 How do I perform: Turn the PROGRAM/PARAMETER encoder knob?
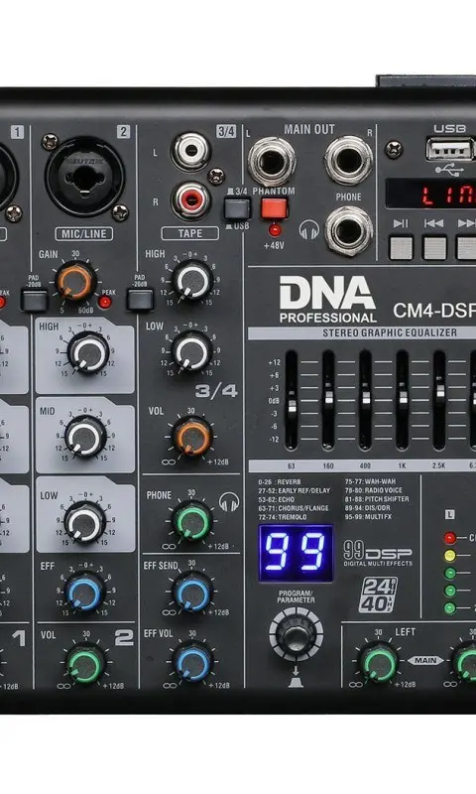point(296,634)
